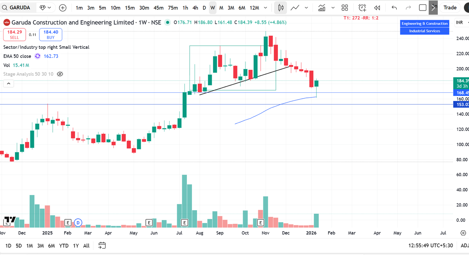Viewport: 469px width, 255px height.
Task: Click the Trade button
Action: pyautogui.click(x=450, y=7)
